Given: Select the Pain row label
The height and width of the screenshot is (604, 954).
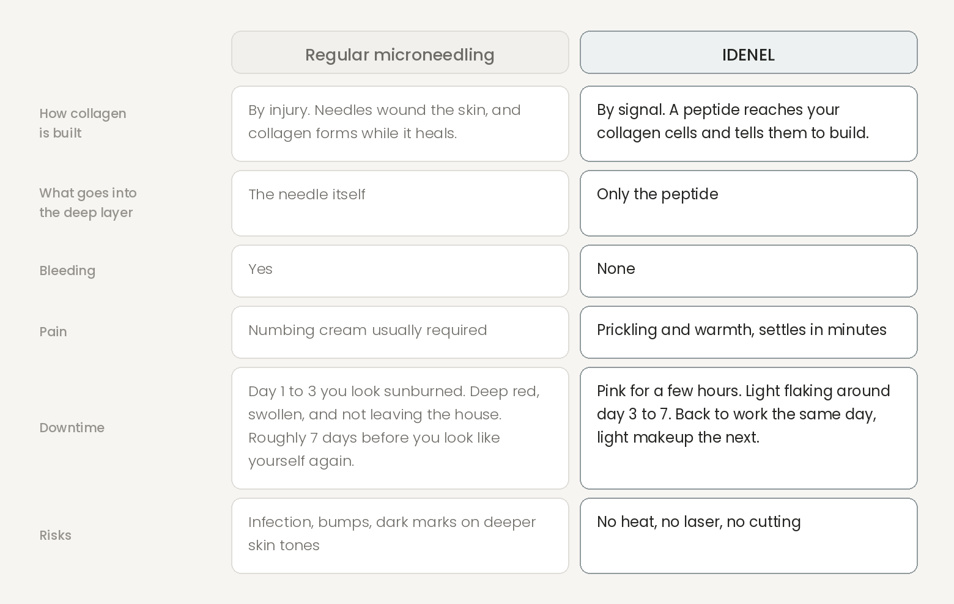Looking at the screenshot, I should (53, 332).
